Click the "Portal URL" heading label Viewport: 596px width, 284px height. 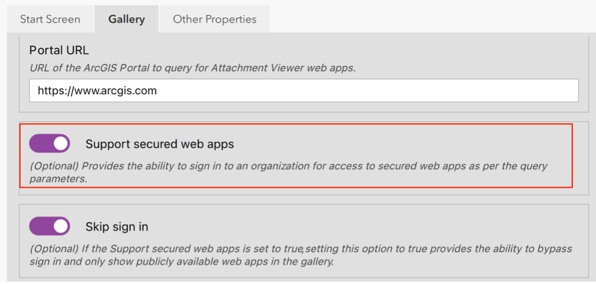[59, 50]
